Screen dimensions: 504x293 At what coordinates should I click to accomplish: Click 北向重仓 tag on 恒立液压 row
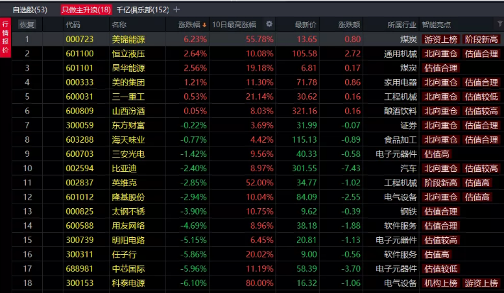[440, 53]
